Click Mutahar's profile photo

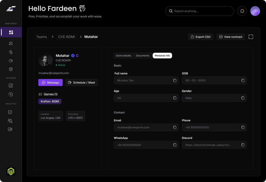pos(46,60)
